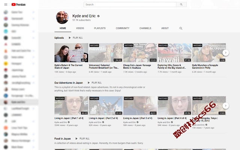Open the Kyde and Eric channel avatar
Screen dimensions: 240x150
pyautogui.click(x=62, y=18)
